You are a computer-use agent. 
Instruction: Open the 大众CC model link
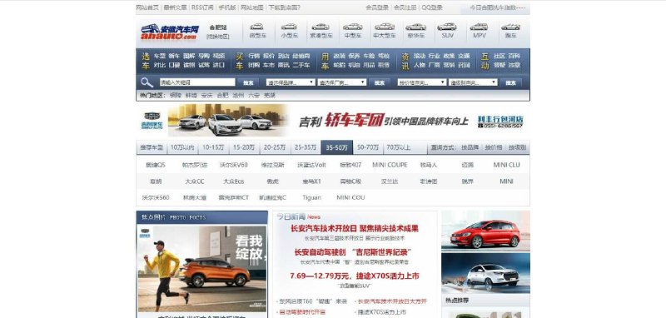(x=195, y=181)
